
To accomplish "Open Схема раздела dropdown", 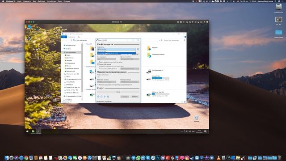I will (x=106, y=59).
